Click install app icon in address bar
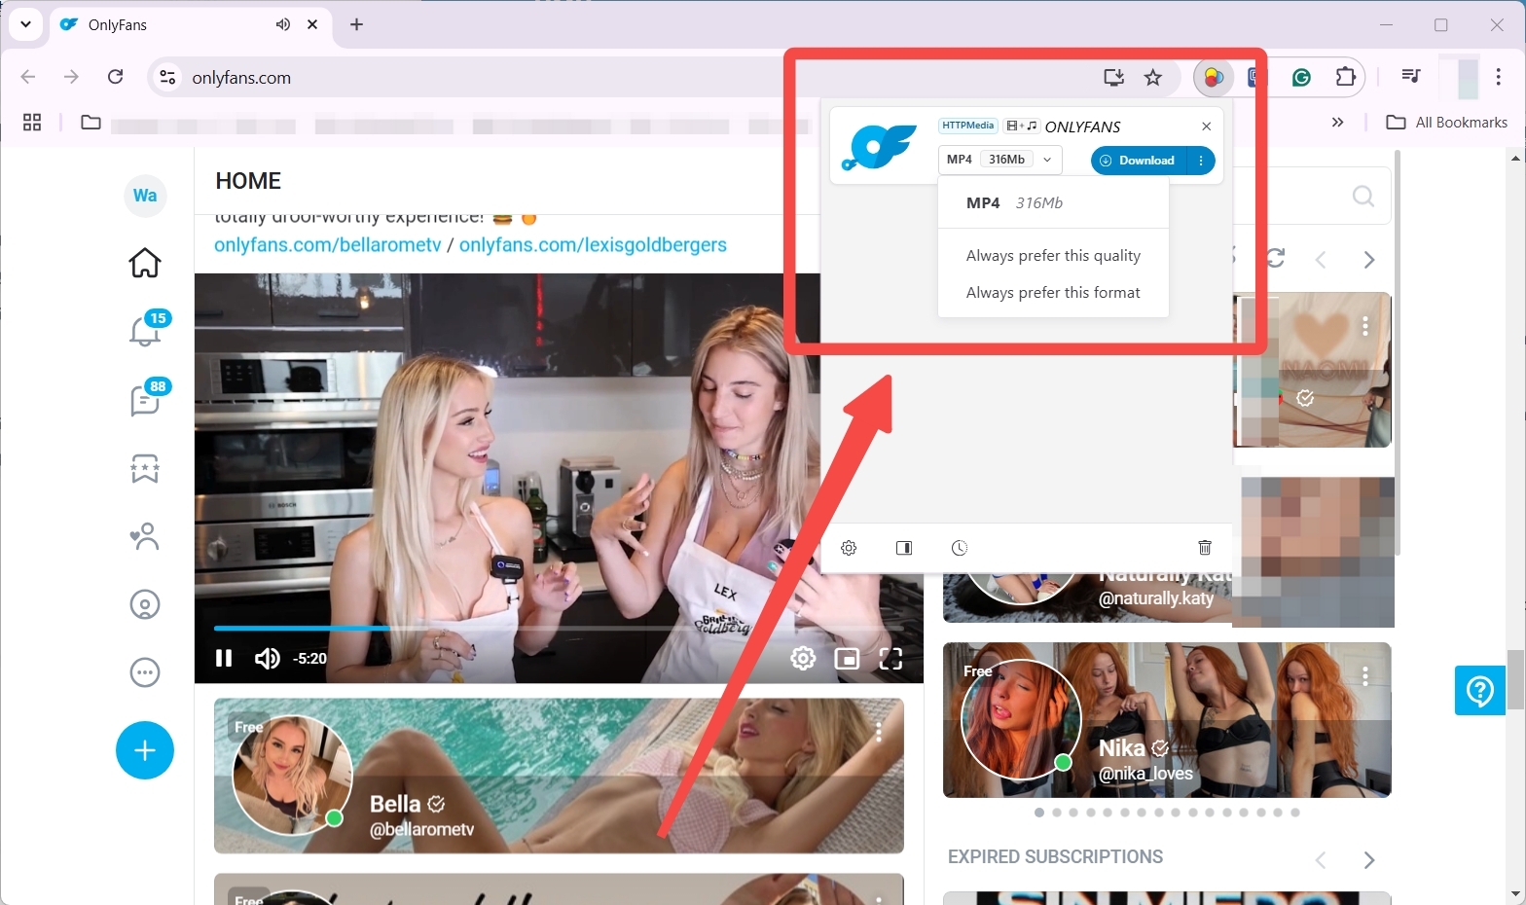 1114,77
